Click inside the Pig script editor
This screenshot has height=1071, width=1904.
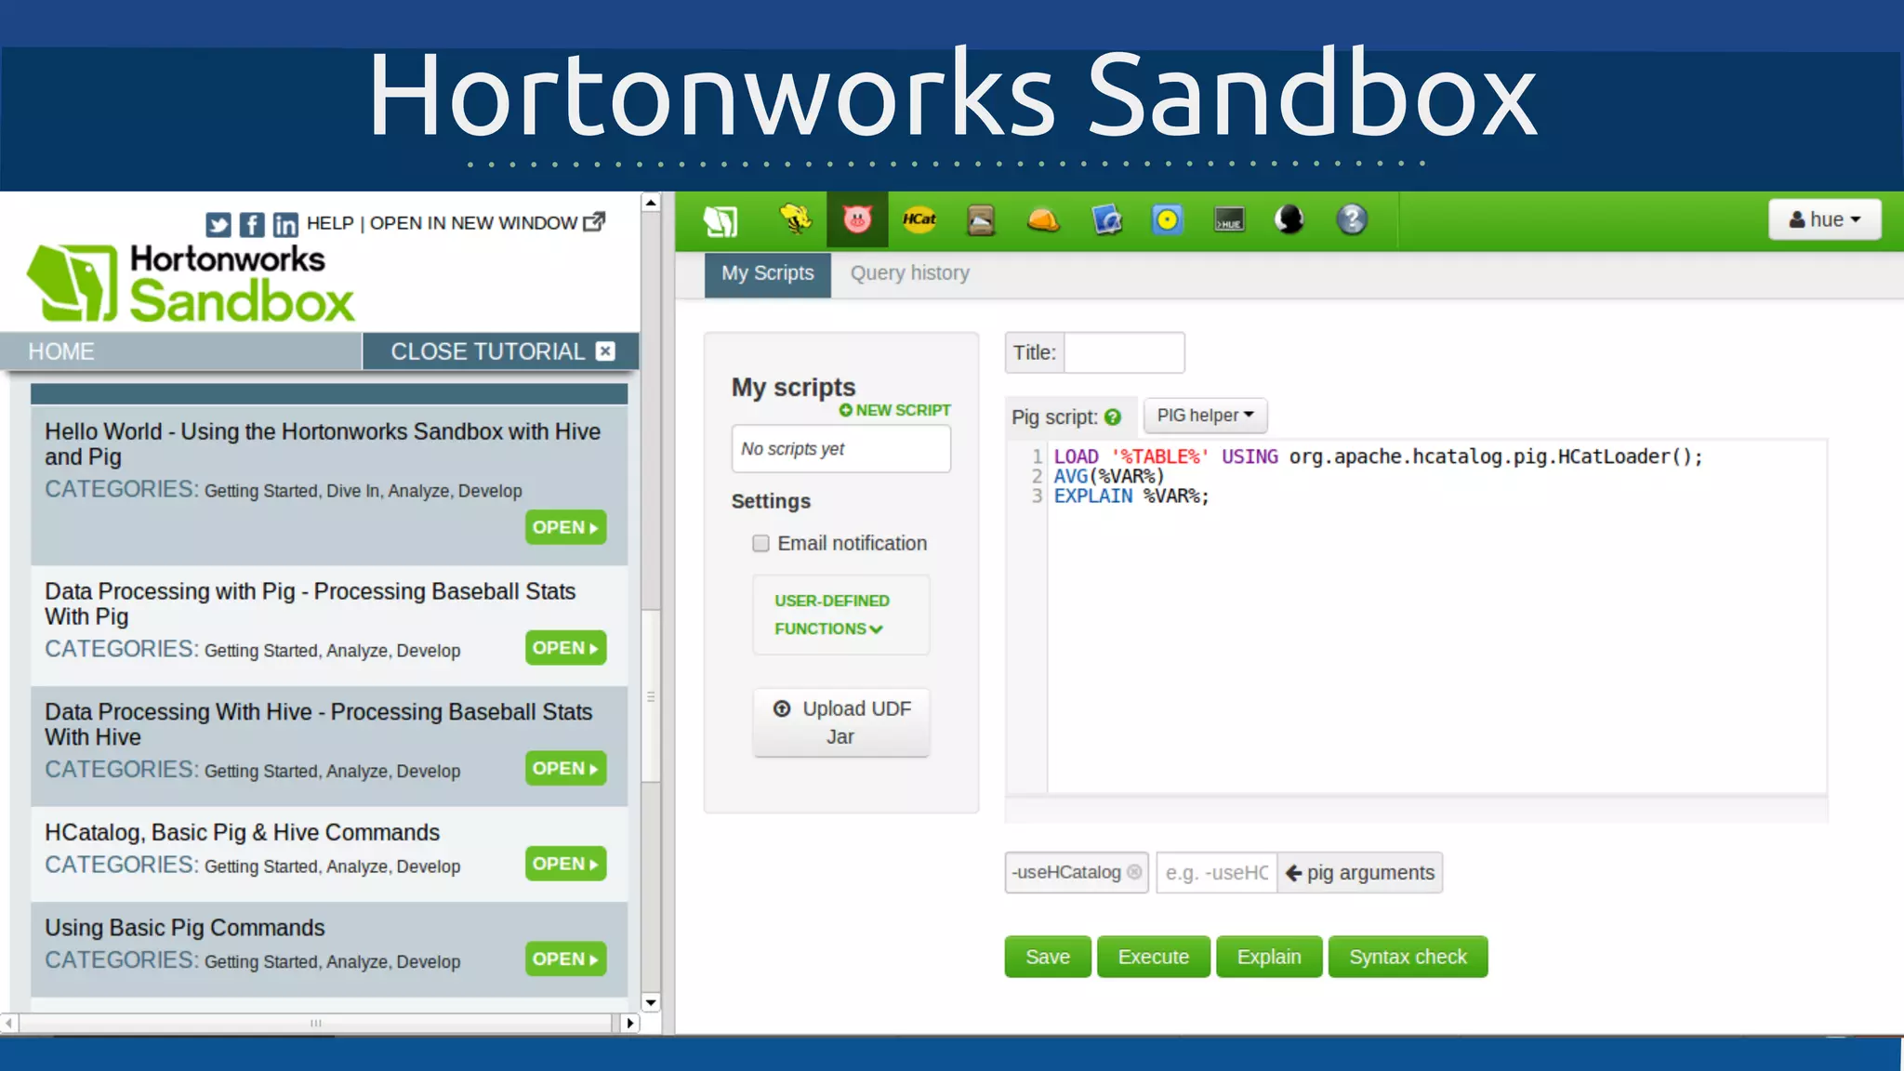(1436, 615)
